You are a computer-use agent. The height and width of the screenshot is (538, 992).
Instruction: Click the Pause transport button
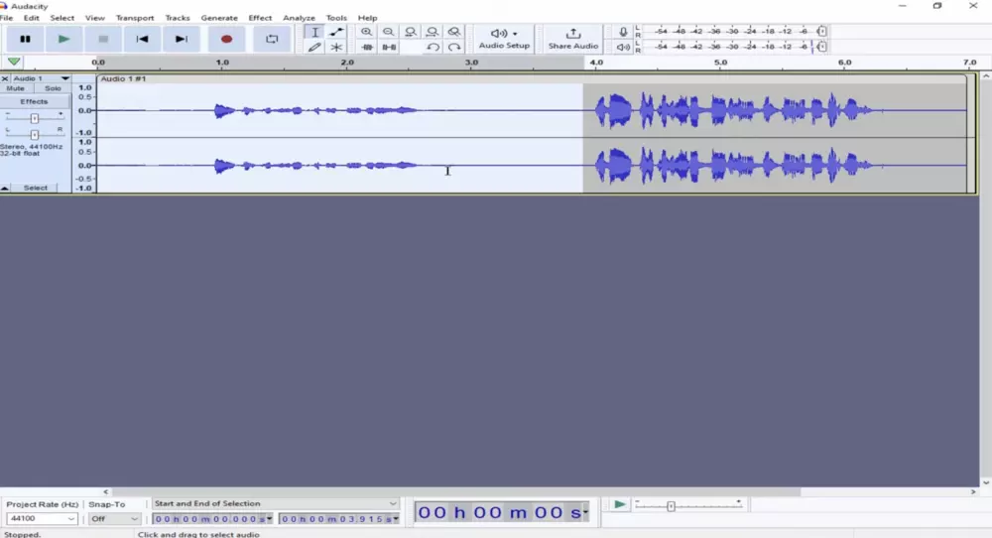click(25, 40)
